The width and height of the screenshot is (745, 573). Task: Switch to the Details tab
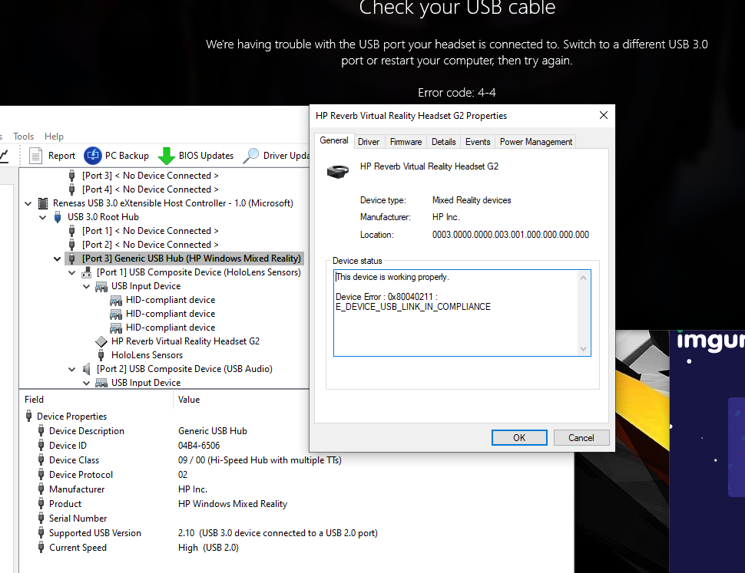tap(443, 142)
